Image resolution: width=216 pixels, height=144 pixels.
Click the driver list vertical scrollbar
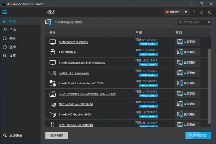(209, 86)
